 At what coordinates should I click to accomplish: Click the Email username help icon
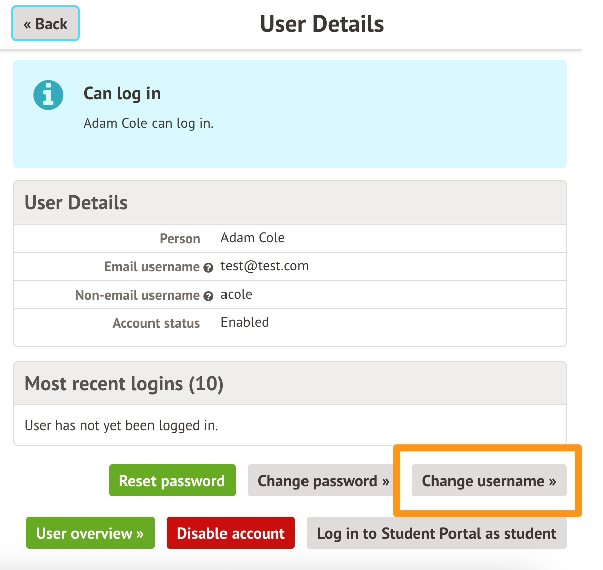click(x=208, y=268)
